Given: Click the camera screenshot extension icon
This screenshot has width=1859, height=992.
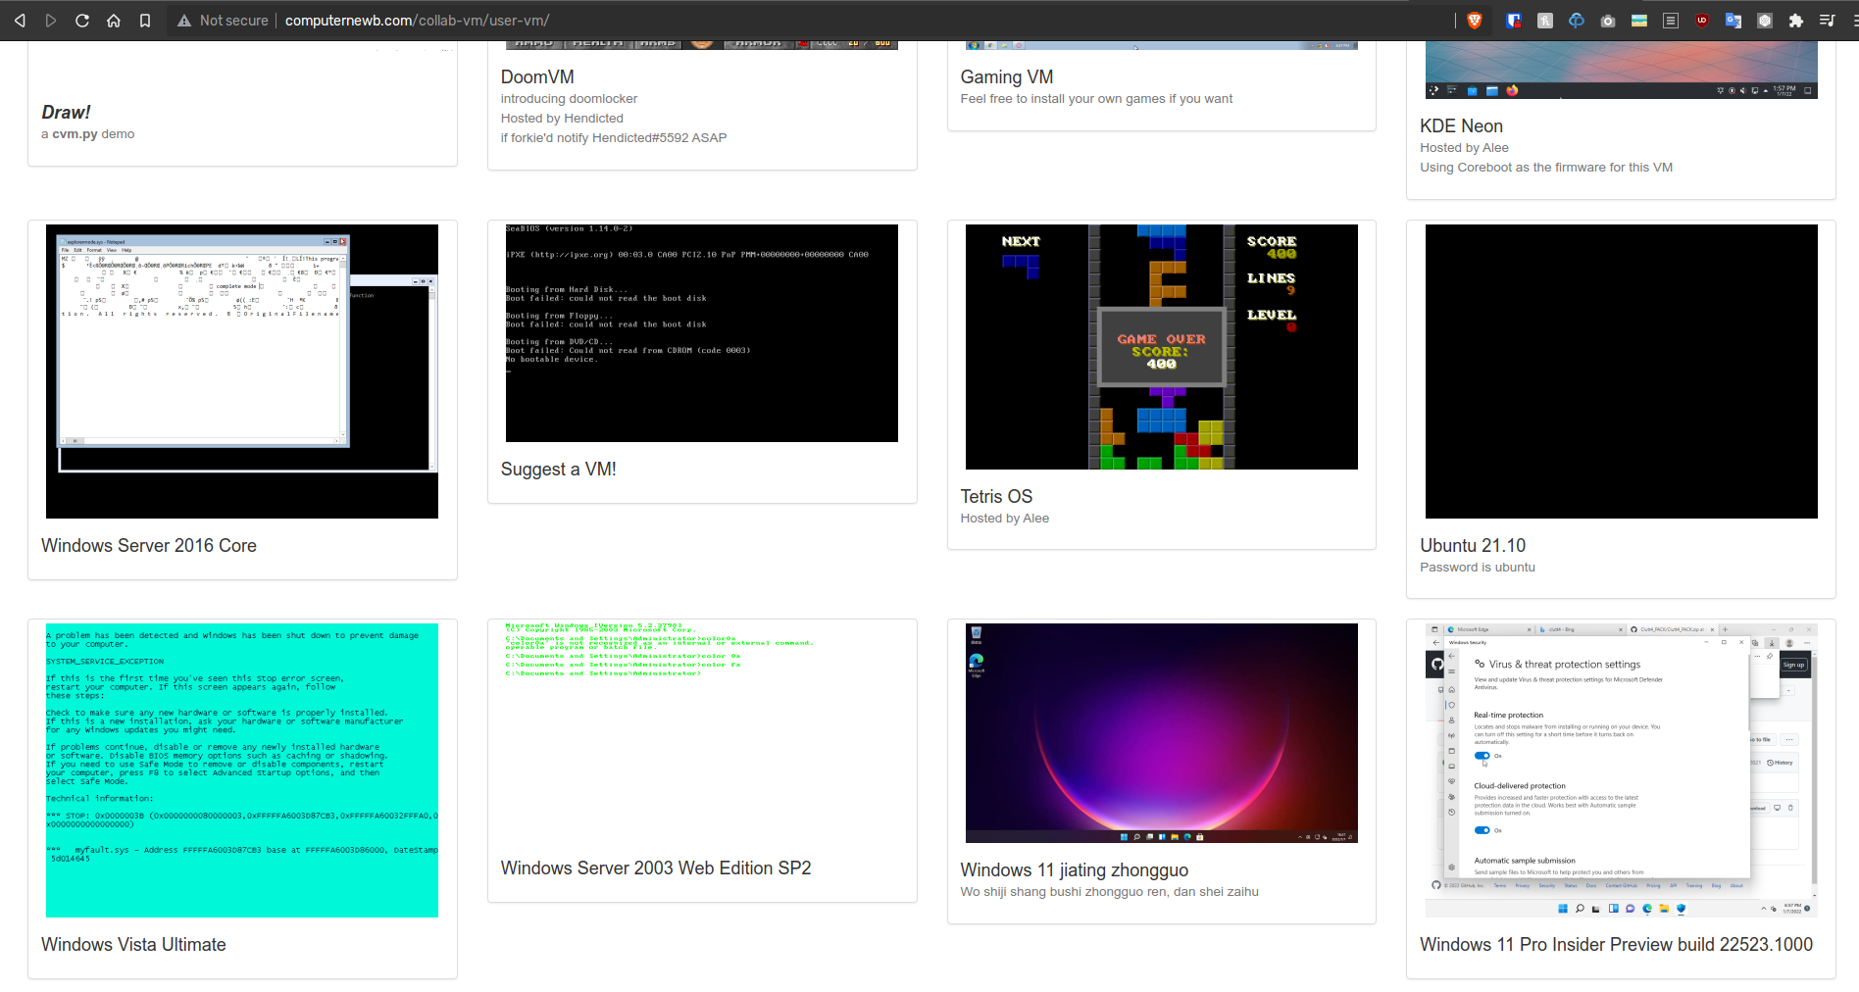Looking at the screenshot, I should coord(1608,21).
